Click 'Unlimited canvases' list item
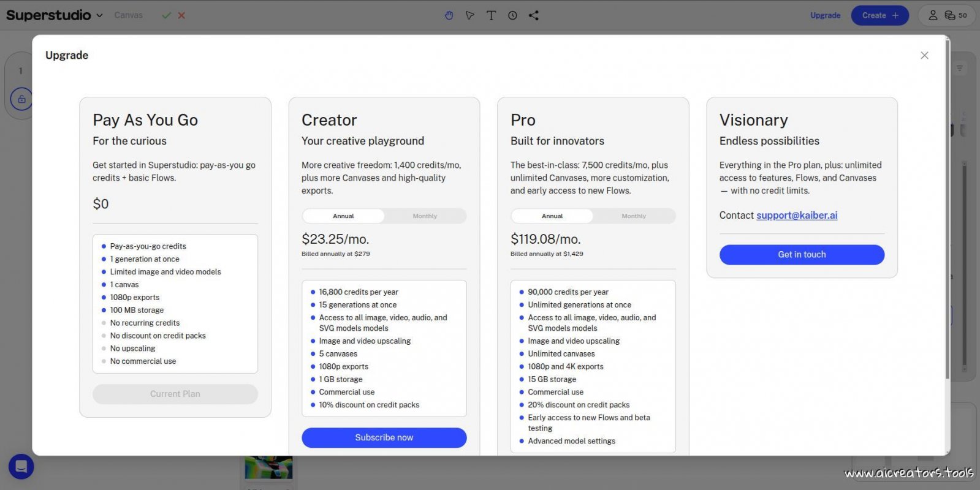The height and width of the screenshot is (490, 980). pos(561,354)
